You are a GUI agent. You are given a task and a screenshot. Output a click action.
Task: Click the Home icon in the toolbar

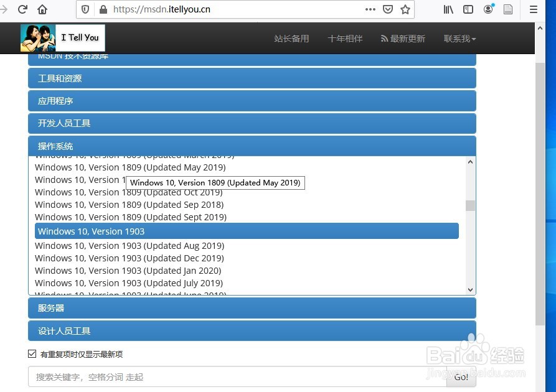point(42,9)
